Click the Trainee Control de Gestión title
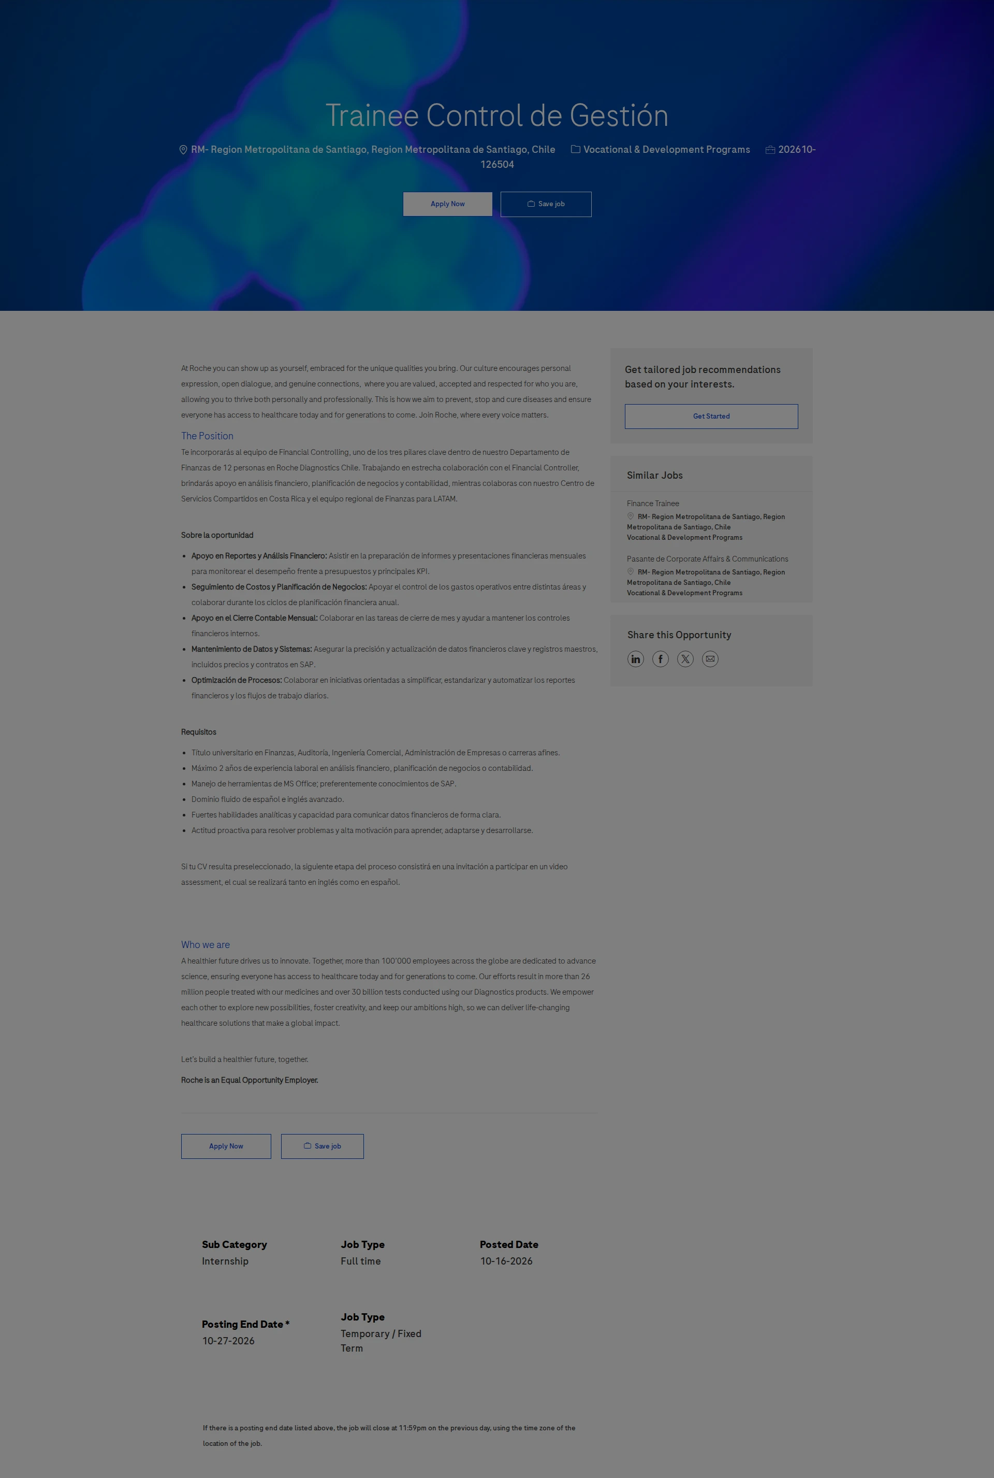This screenshot has width=994, height=1478. point(497,116)
